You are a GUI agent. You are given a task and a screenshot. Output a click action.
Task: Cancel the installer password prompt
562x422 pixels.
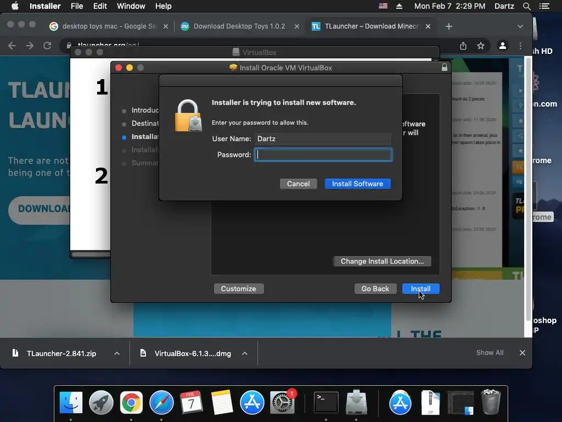[298, 184]
